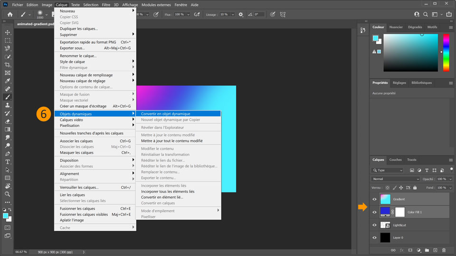Hide the Gradient layer with eye icon
Screen dimensions: 456x256
[374, 200]
